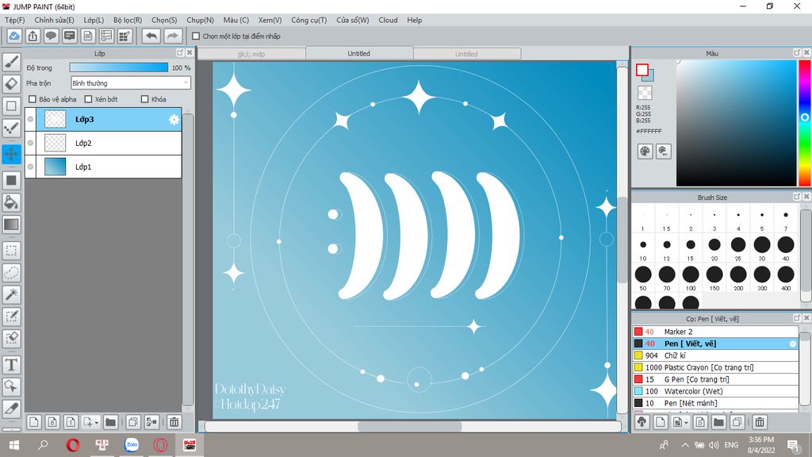Show hidden system tray icons chevron

[684, 445]
